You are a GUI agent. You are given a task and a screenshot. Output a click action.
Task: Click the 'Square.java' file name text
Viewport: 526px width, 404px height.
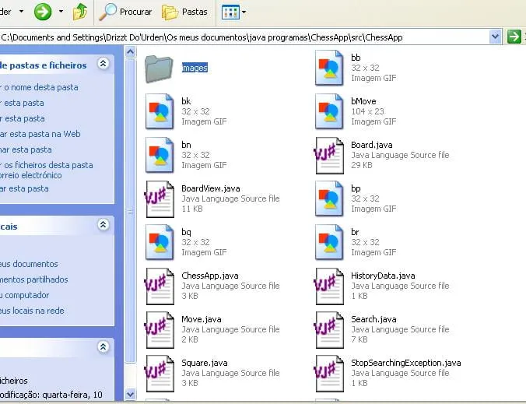[x=205, y=363]
